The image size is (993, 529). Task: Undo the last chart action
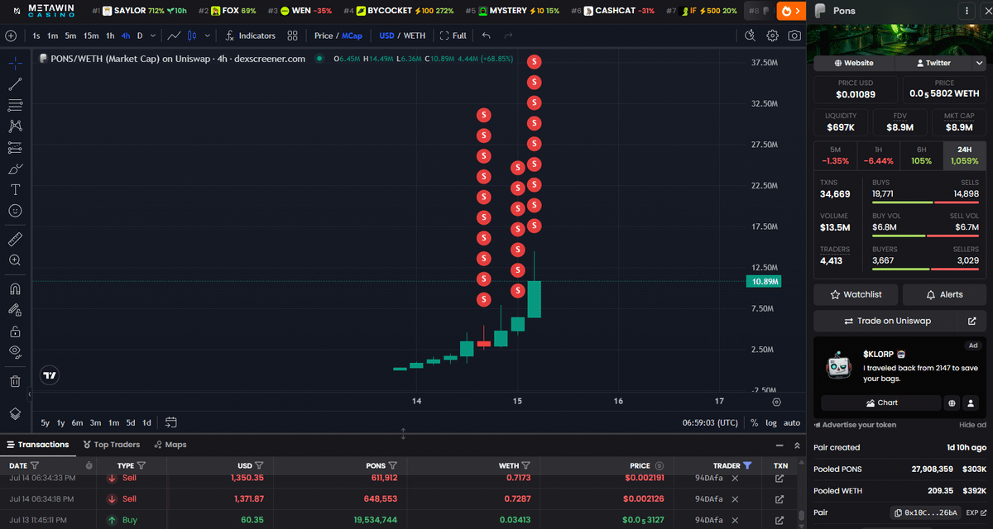(x=487, y=36)
